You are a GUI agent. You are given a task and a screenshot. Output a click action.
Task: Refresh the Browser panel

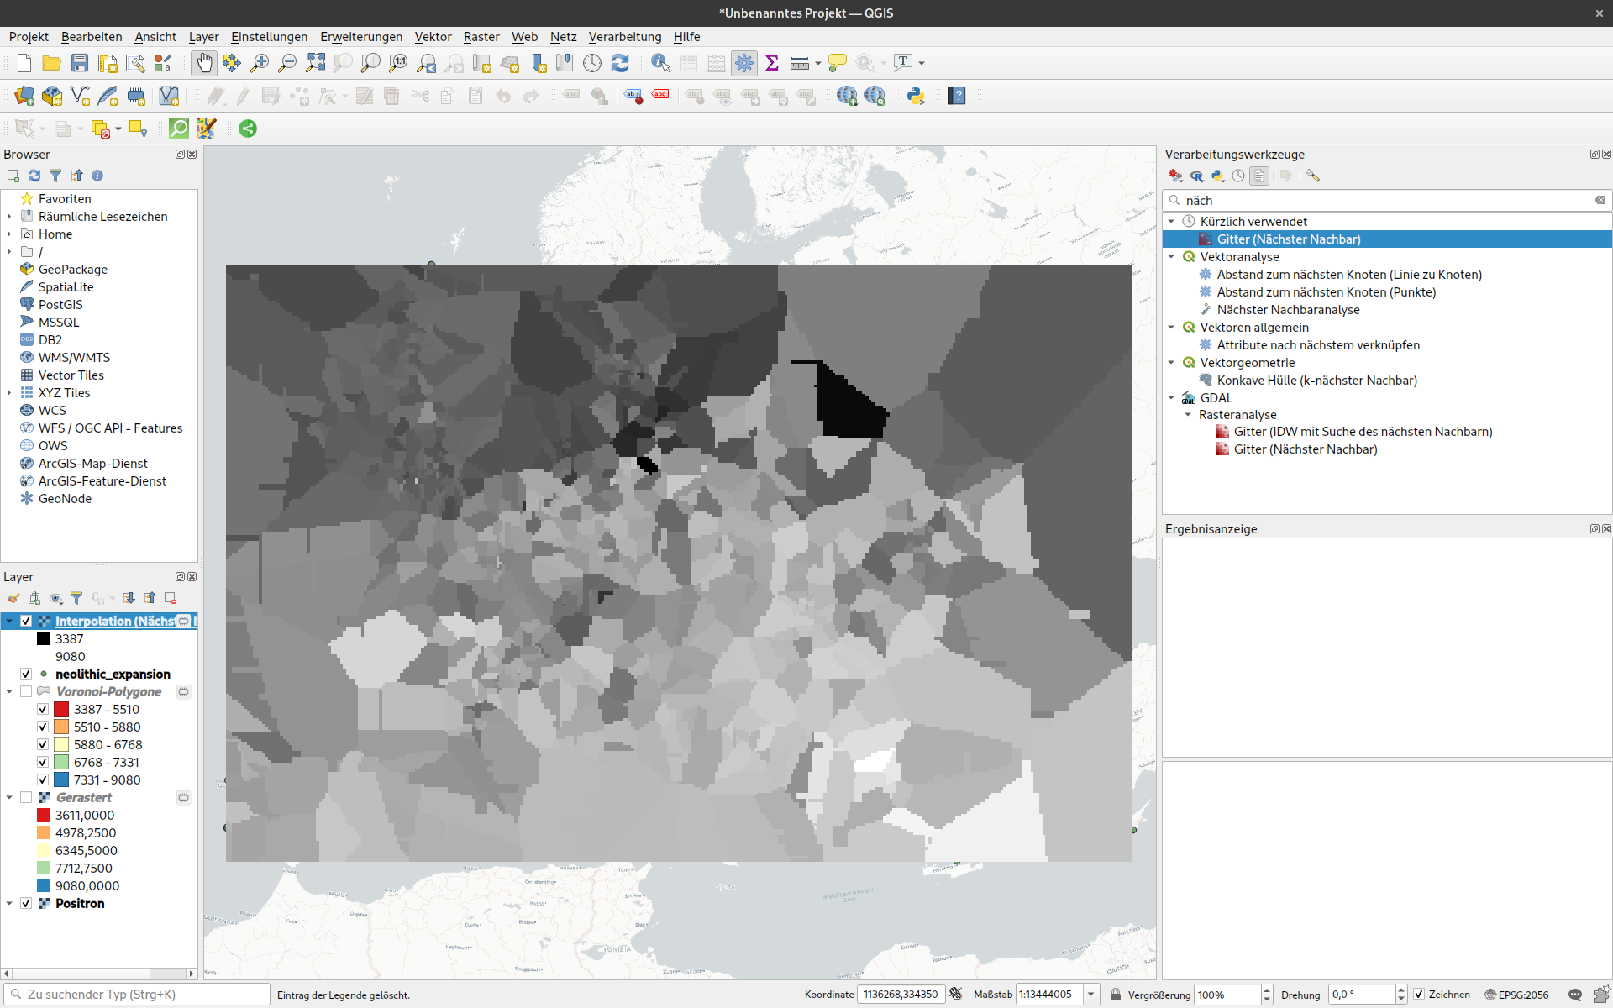[34, 176]
